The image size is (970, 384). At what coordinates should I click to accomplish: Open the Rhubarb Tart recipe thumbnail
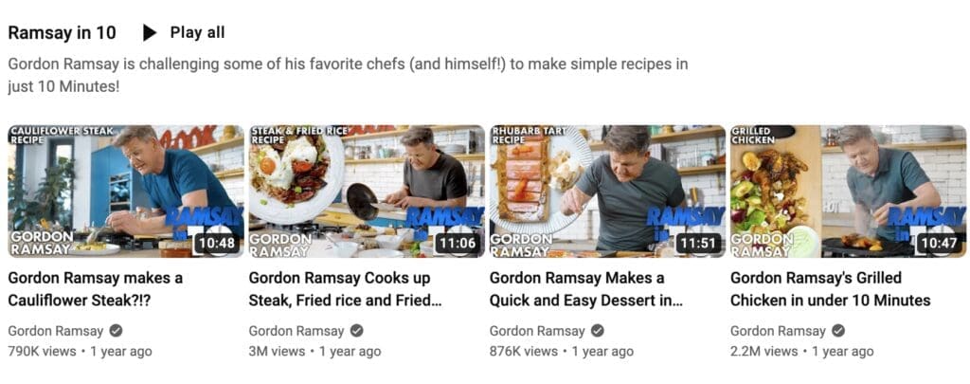(607, 192)
